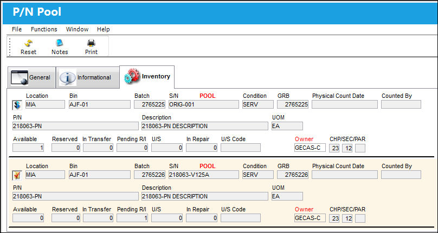This screenshot has width=438, height=233.
Task: Click second record's Reserved field
Action: pyautogui.click(x=66, y=218)
